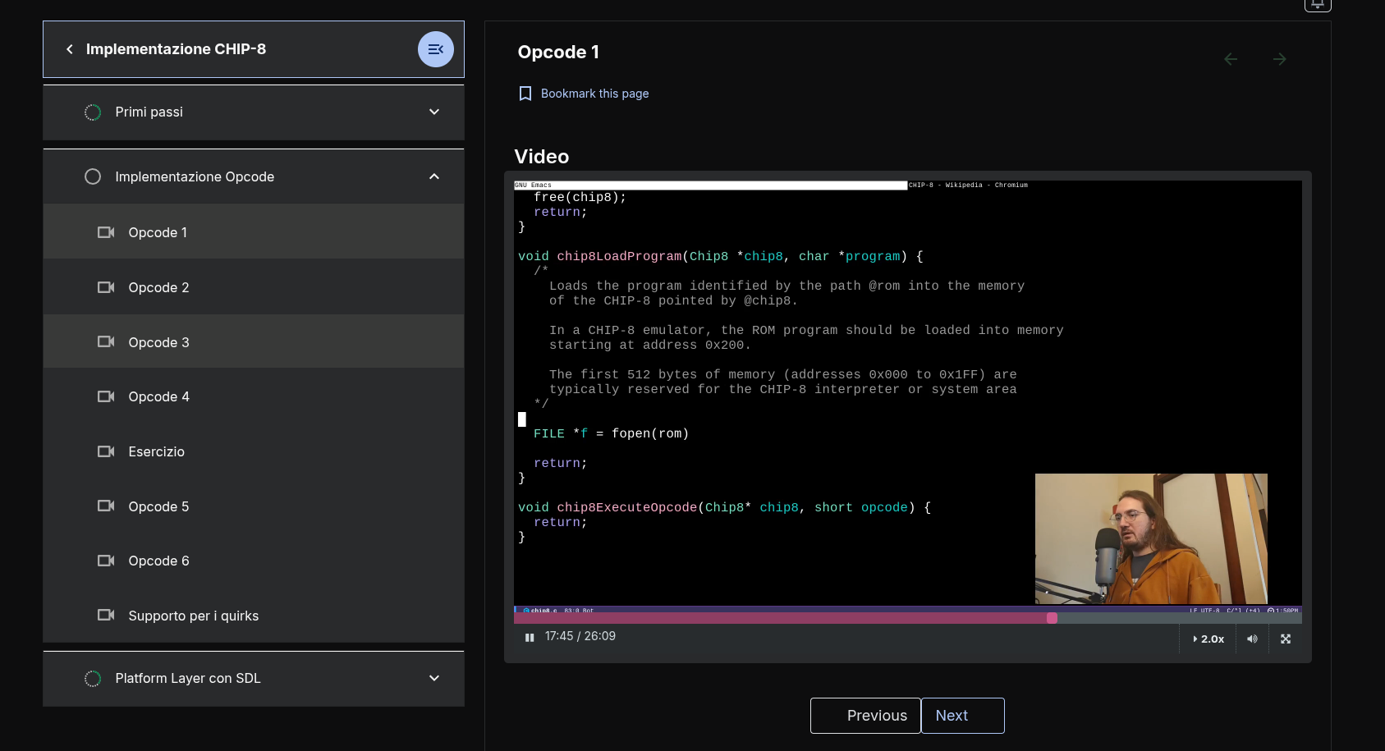This screenshot has width=1385, height=751.
Task: Click the notification icon at top right
Action: [1318, 5]
